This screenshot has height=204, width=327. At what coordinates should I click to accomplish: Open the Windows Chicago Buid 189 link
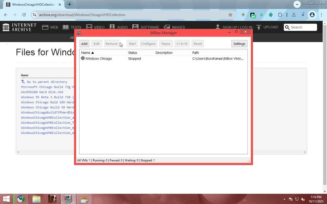(x=48, y=102)
